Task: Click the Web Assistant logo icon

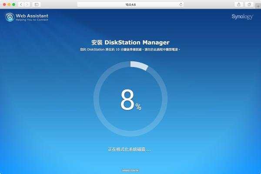Action: tap(10, 17)
